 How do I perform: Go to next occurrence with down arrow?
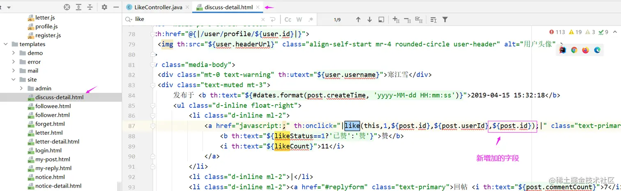[370, 19]
